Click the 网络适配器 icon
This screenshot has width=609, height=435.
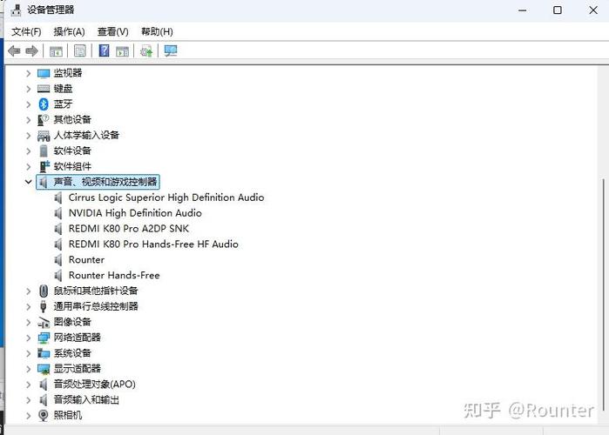44,338
